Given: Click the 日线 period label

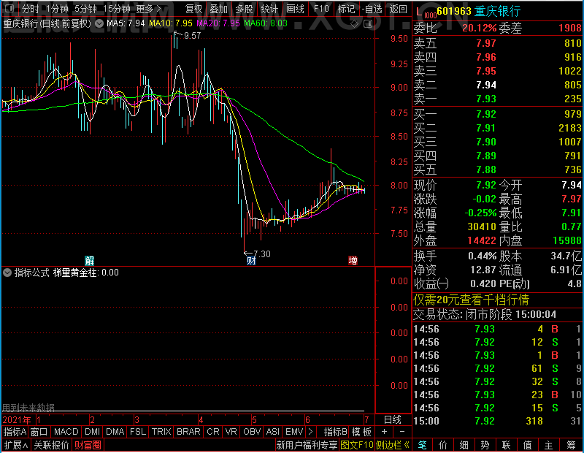Looking at the screenshot, I should point(393,420).
